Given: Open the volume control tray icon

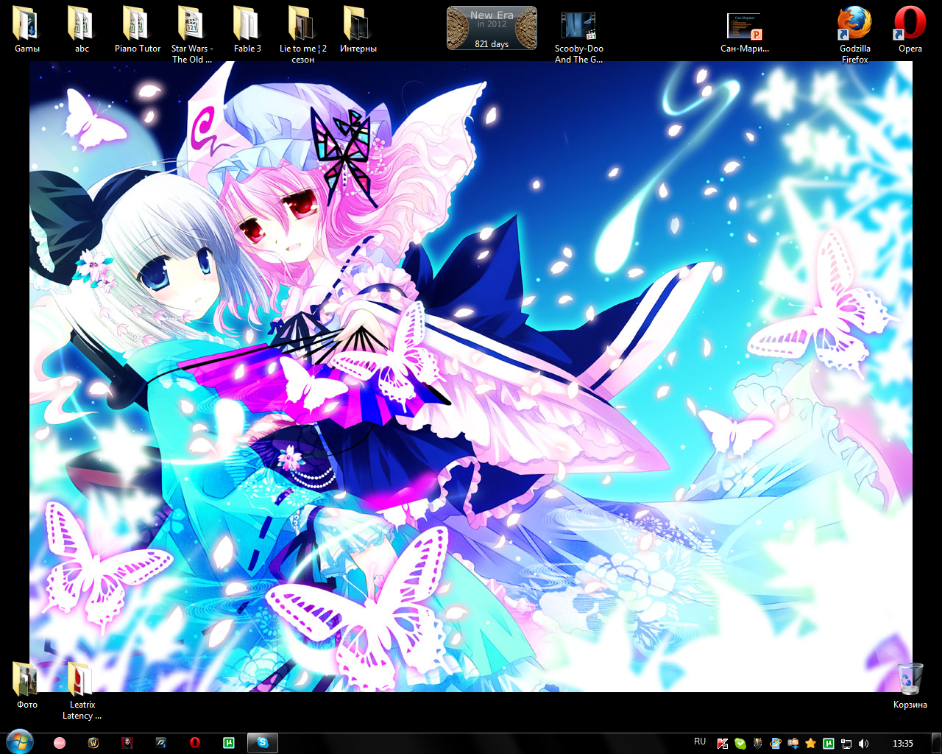Looking at the screenshot, I should click(864, 744).
